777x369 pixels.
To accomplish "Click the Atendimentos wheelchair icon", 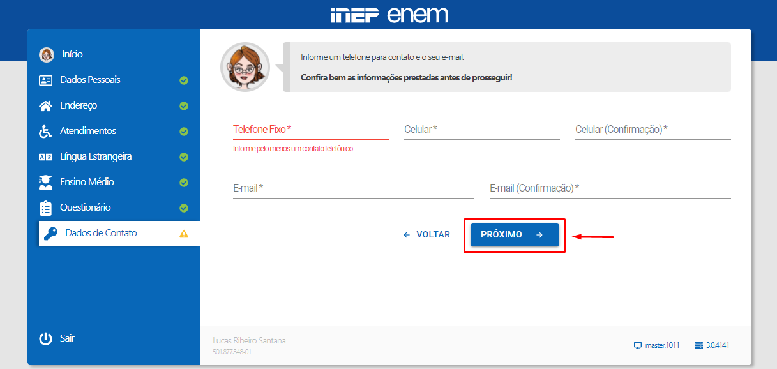I will 45,132.
